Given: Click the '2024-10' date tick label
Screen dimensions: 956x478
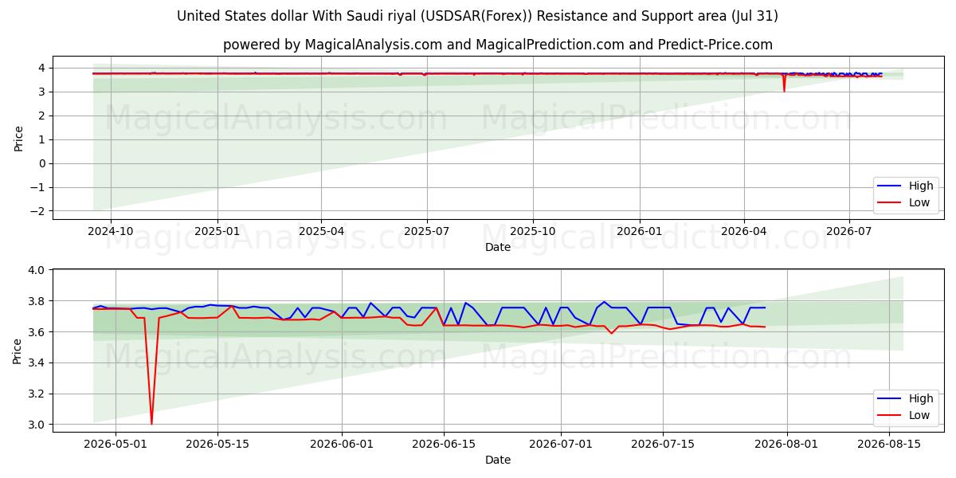Looking at the screenshot, I should pyautogui.click(x=110, y=231).
